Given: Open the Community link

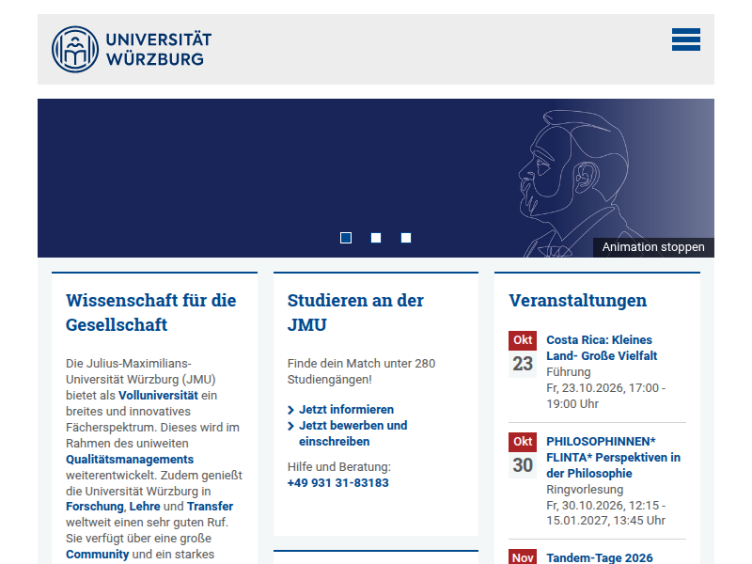Looking at the screenshot, I should pyautogui.click(x=98, y=555).
